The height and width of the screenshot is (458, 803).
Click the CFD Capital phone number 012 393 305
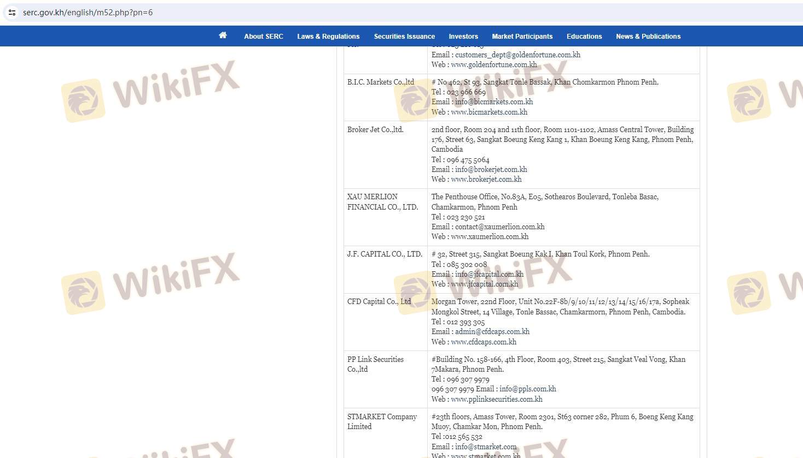point(465,322)
